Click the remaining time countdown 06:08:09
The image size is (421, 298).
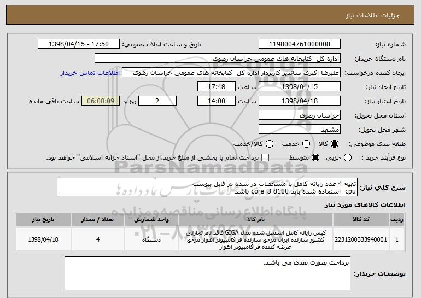(100, 101)
